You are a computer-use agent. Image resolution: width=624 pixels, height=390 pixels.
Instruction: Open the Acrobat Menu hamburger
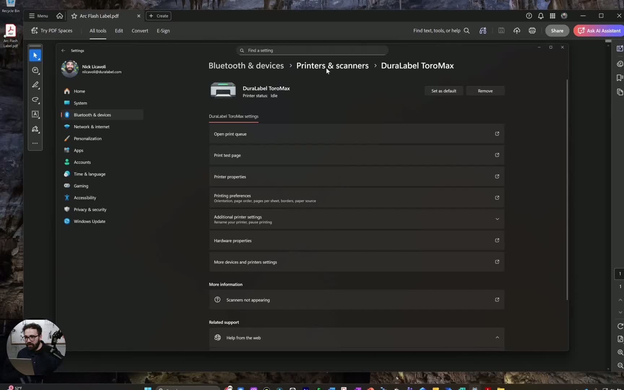click(x=38, y=16)
